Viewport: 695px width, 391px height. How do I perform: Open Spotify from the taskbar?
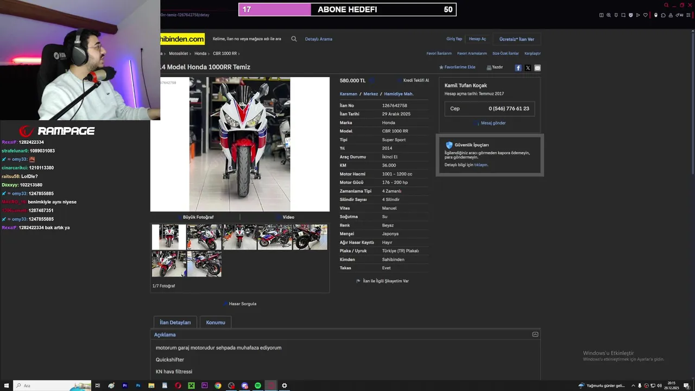click(258, 386)
